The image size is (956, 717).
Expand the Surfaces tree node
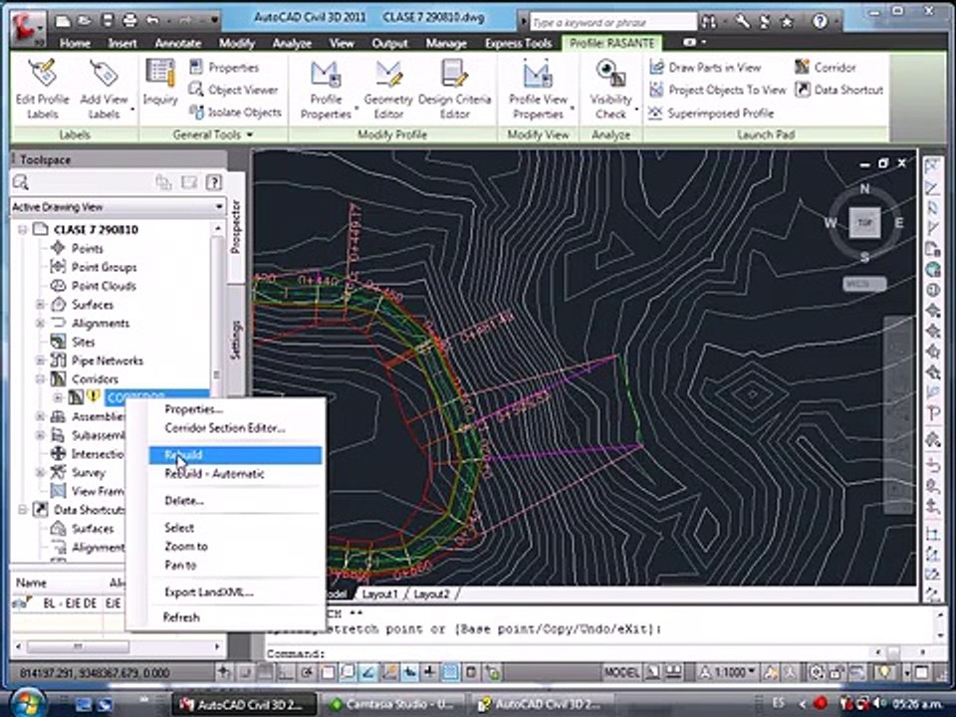coord(40,305)
